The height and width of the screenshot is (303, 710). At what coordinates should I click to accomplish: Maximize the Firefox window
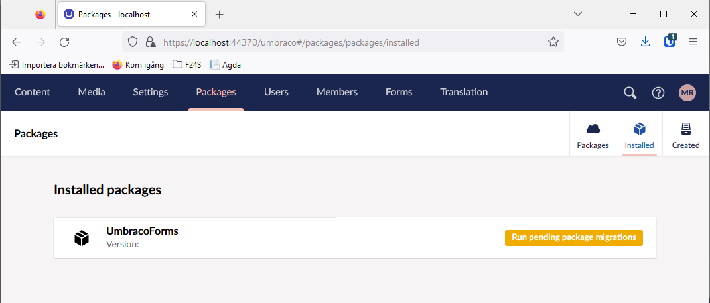click(x=664, y=14)
